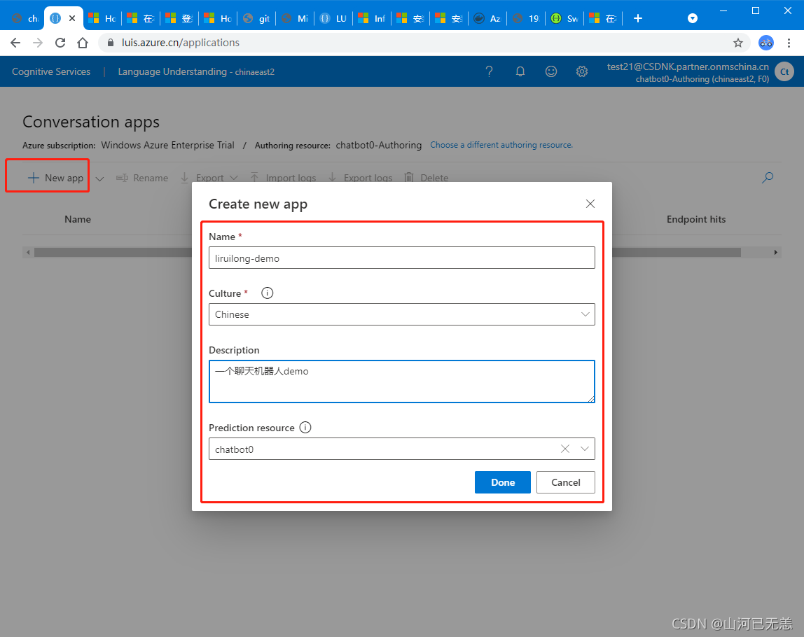Open the browser extension avatar icon

click(766, 43)
